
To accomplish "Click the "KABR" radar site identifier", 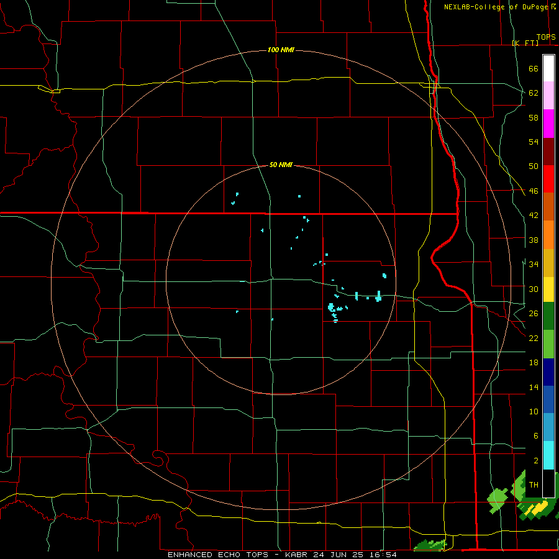I will [296, 555].
